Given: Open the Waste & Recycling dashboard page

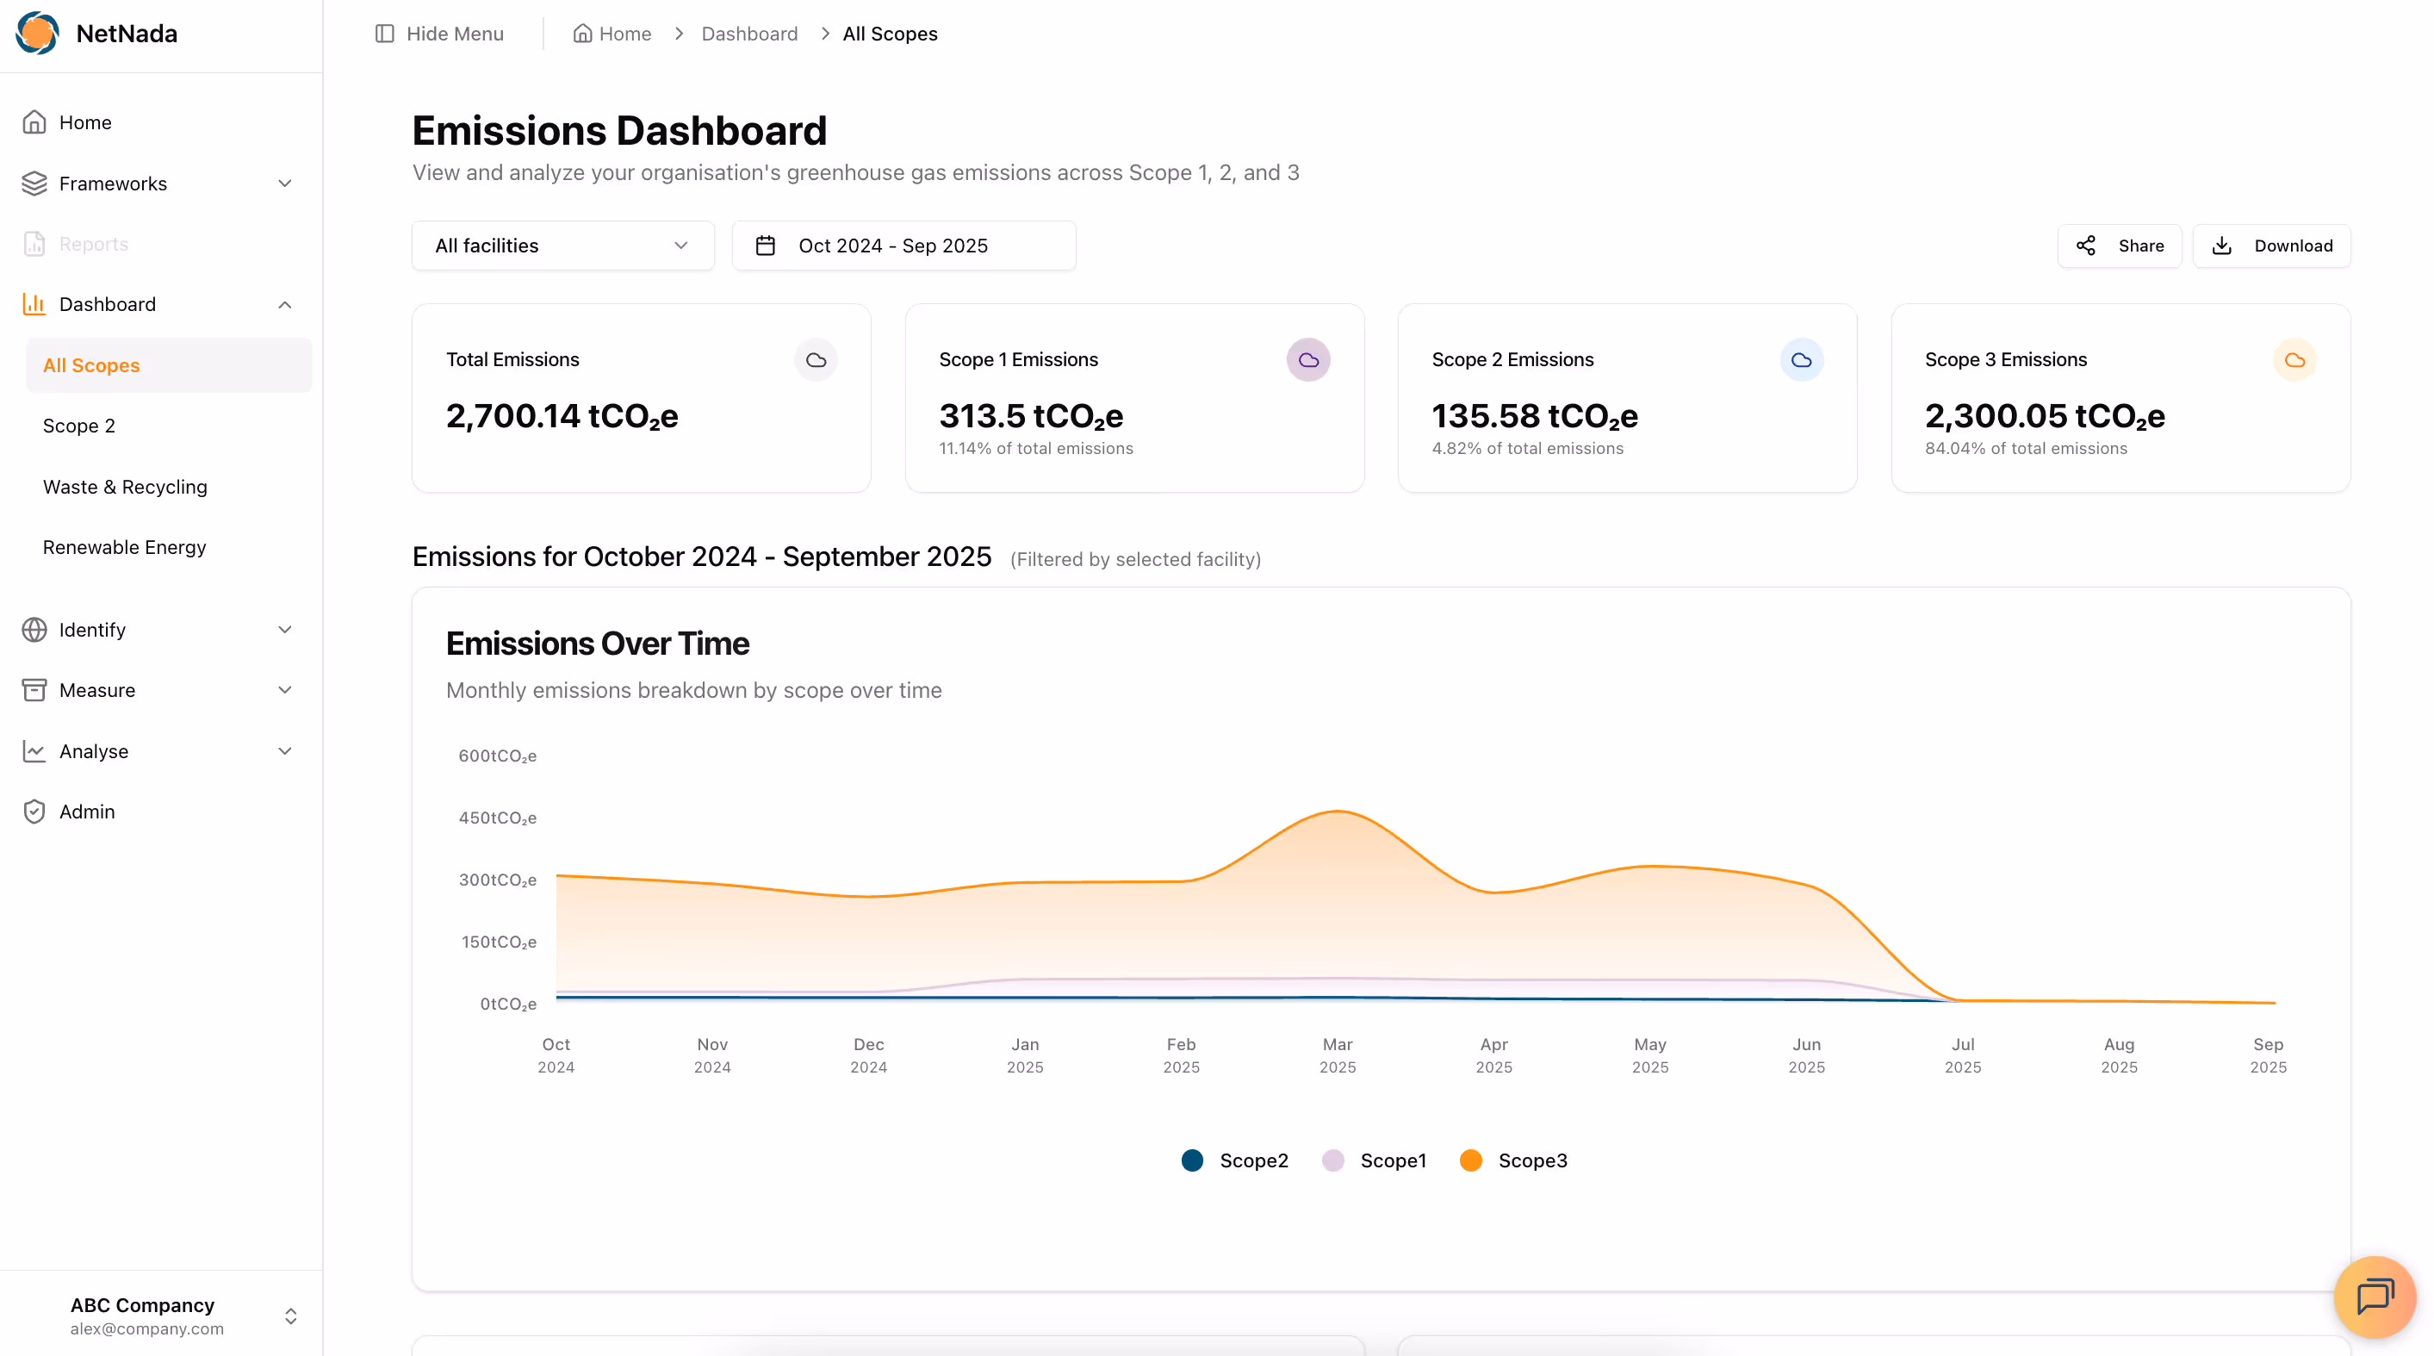Looking at the screenshot, I should point(125,487).
